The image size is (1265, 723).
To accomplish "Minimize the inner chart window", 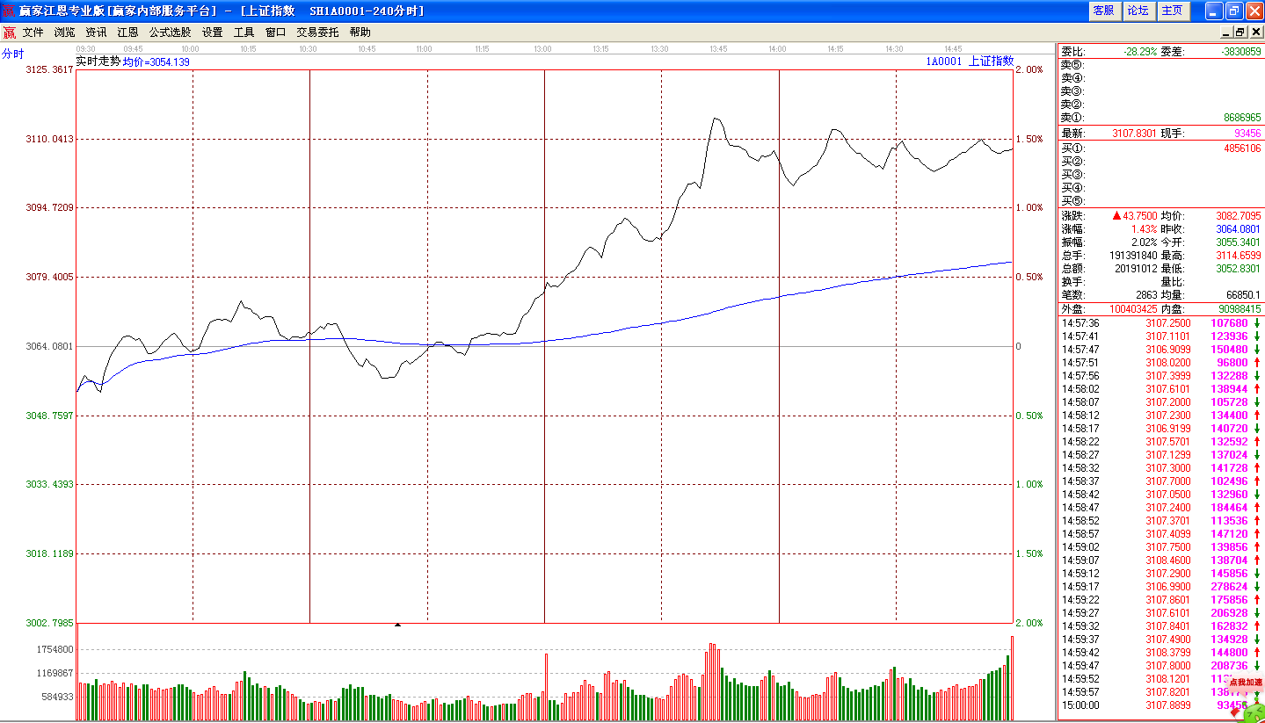I will (1226, 32).
